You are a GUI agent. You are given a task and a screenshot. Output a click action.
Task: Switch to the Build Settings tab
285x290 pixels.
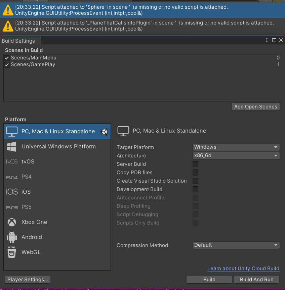click(x=19, y=41)
